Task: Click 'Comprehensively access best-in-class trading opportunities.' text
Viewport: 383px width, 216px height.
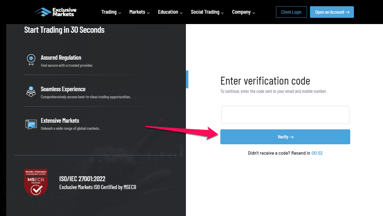Action: pyautogui.click(x=86, y=97)
